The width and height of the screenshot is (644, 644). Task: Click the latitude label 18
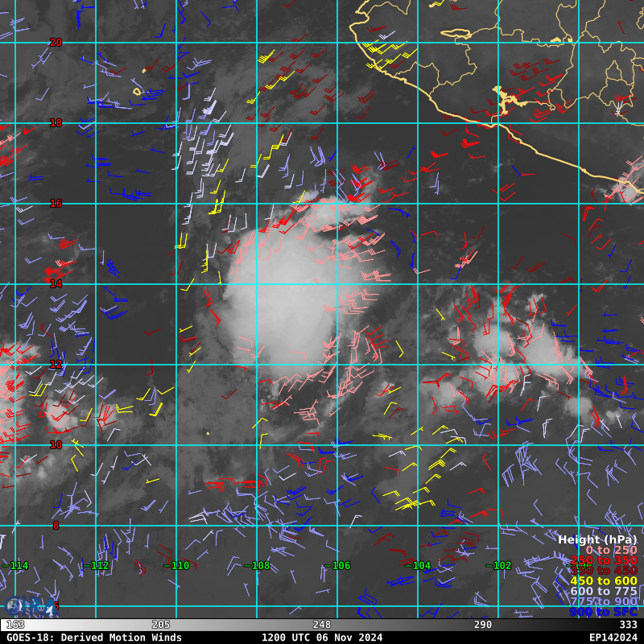tap(56, 123)
